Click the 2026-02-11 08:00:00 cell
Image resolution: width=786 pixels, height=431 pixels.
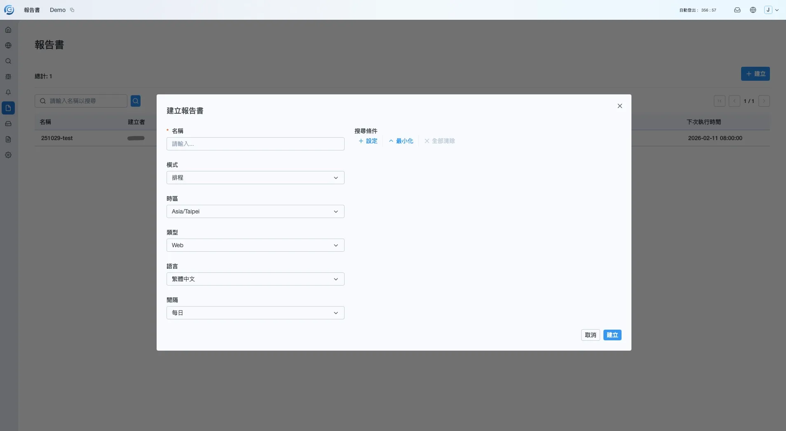(x=715, y=138)
